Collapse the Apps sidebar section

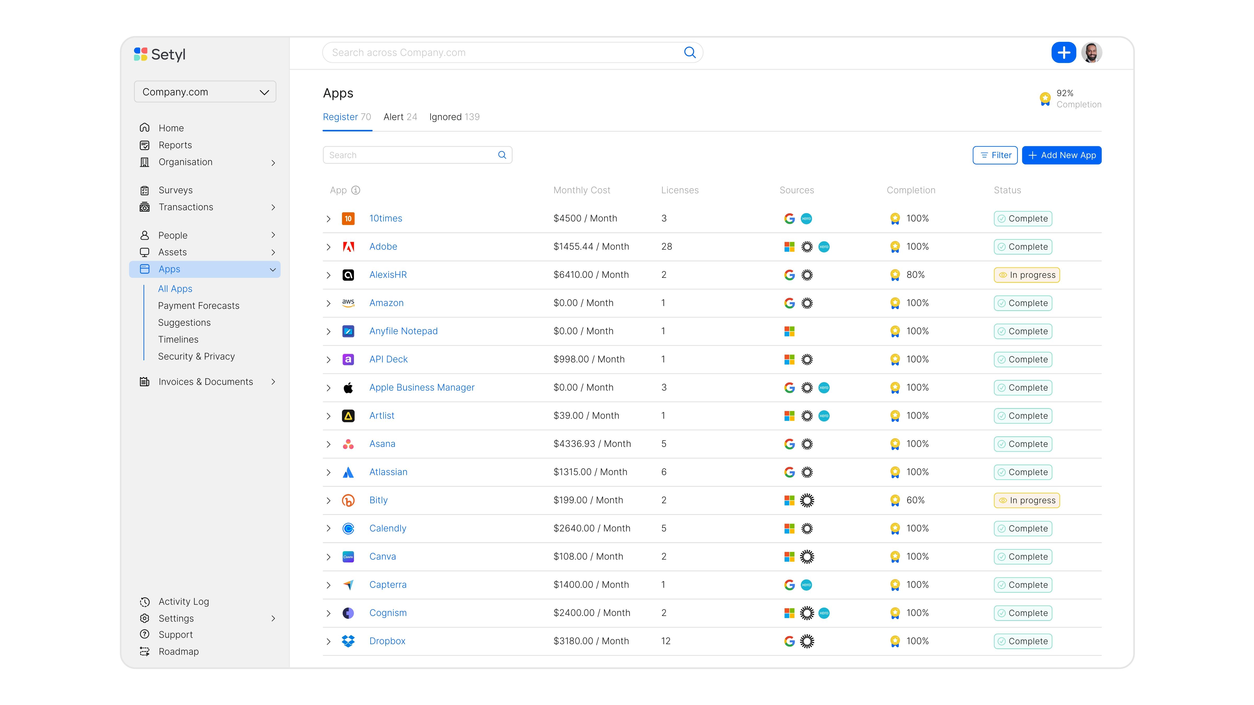pos(272,269)
